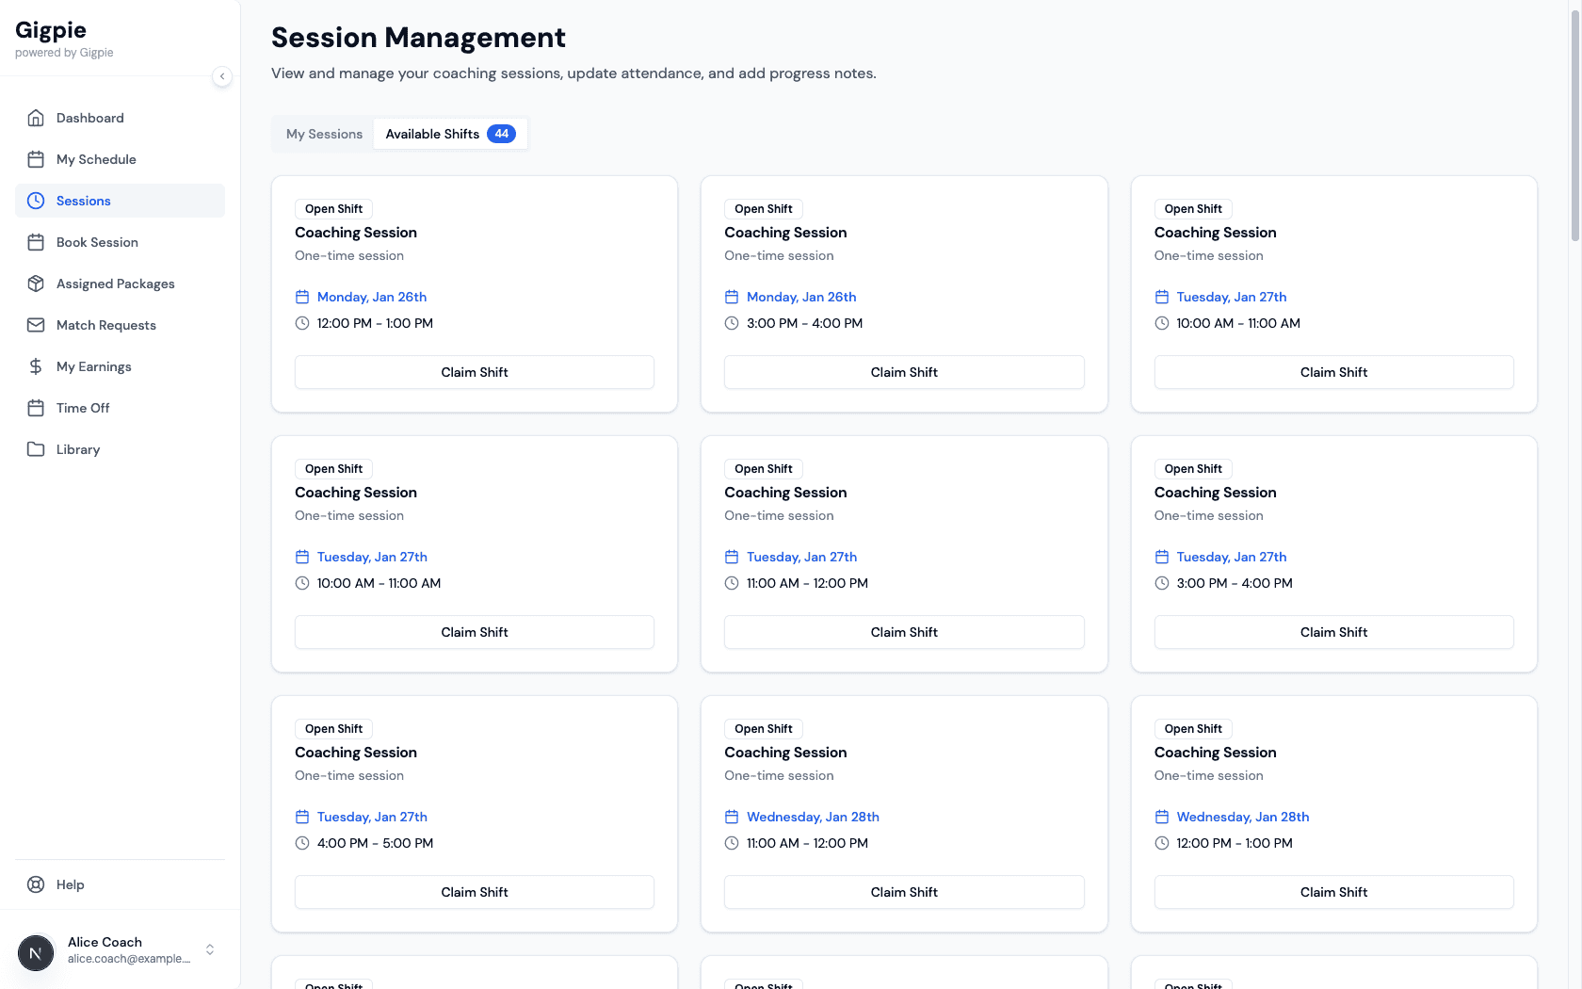Click the Time Off calendar icon
The height and width of the screenshot is (989, 1582).
[36, 408]
